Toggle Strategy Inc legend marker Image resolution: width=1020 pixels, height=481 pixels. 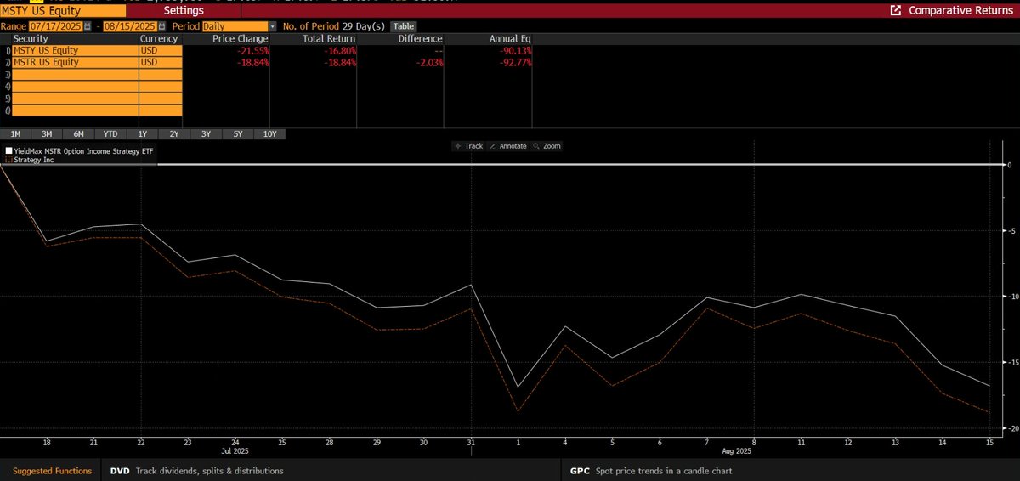(8, 159)
